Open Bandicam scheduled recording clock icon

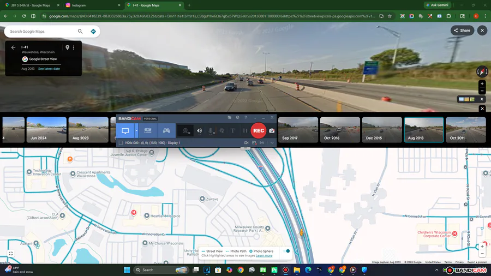(237, 117)
